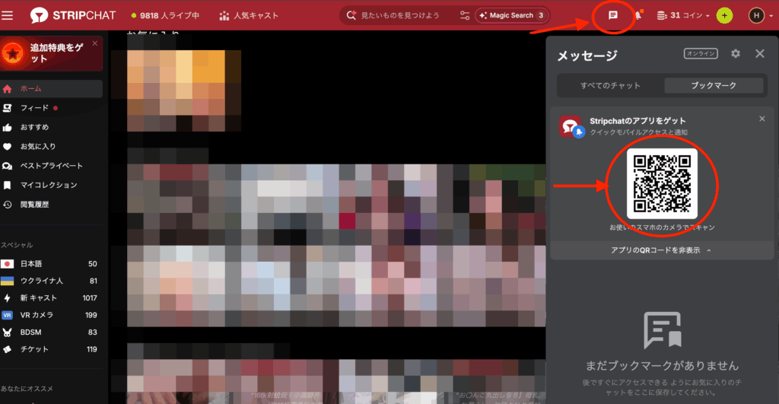Click the Stripchat app icon in promo
Screen dimensions: 779x404
click(x=571, y=127)
